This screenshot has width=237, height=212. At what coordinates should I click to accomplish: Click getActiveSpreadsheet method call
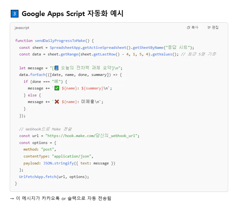(x=104, y=48)
